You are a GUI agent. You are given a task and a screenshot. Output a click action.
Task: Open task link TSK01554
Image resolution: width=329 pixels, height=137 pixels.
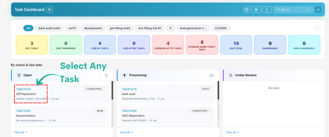click(24, 89)
